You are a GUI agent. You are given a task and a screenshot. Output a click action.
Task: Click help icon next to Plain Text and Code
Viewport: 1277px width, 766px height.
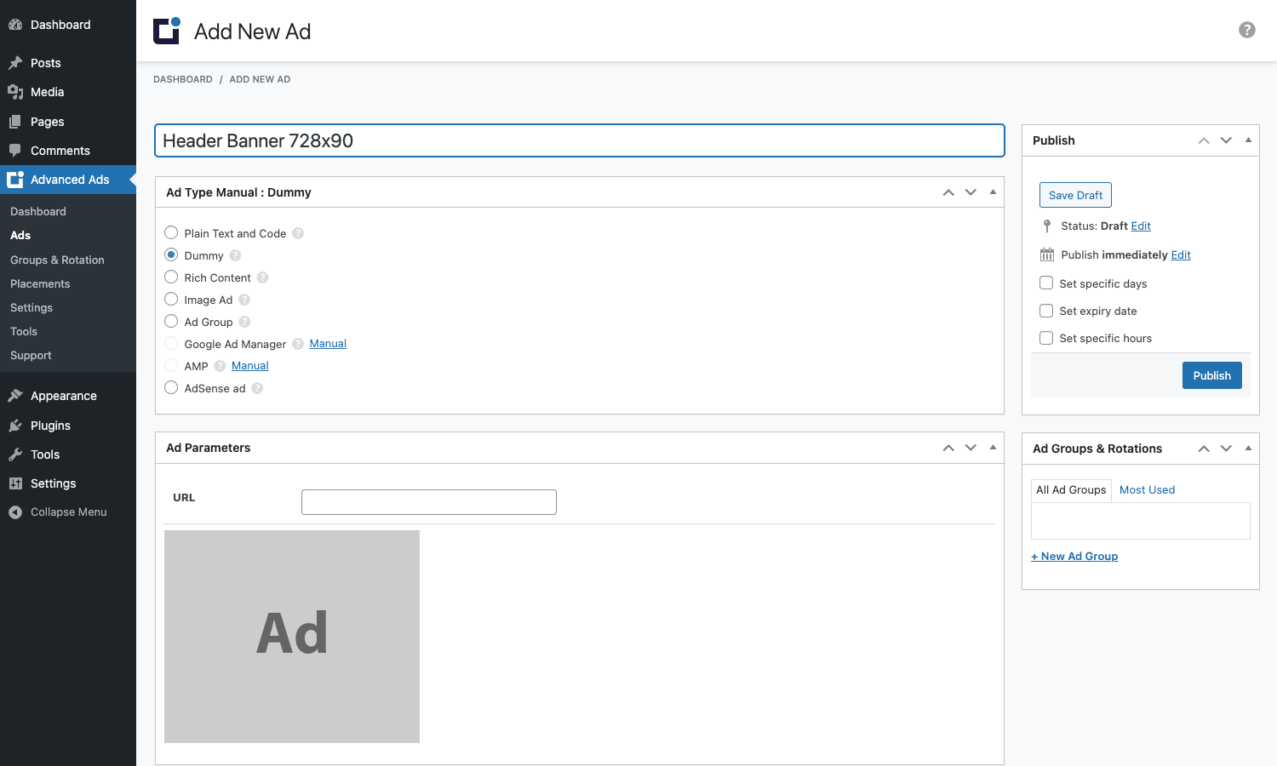click(298, 233)
